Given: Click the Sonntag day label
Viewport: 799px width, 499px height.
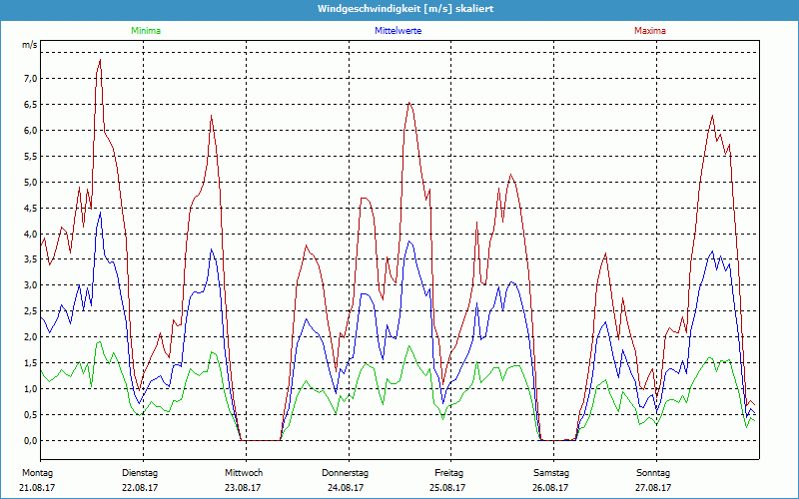Looking at the screenshot, I should click(653, 473).
